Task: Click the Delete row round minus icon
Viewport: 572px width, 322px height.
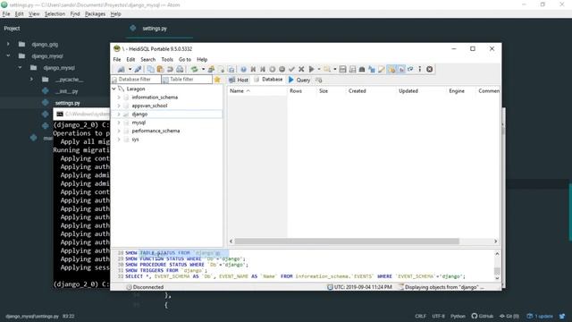Action: [282, 69]
